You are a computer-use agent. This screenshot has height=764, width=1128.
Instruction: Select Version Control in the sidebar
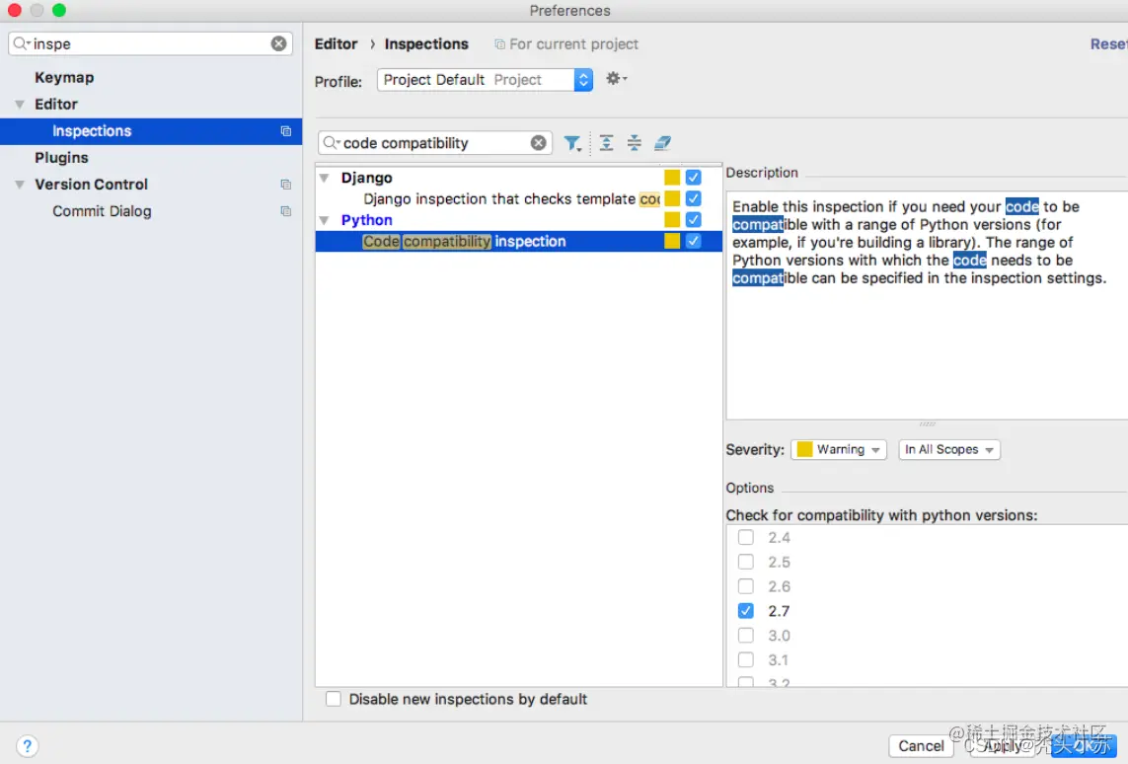92,185
